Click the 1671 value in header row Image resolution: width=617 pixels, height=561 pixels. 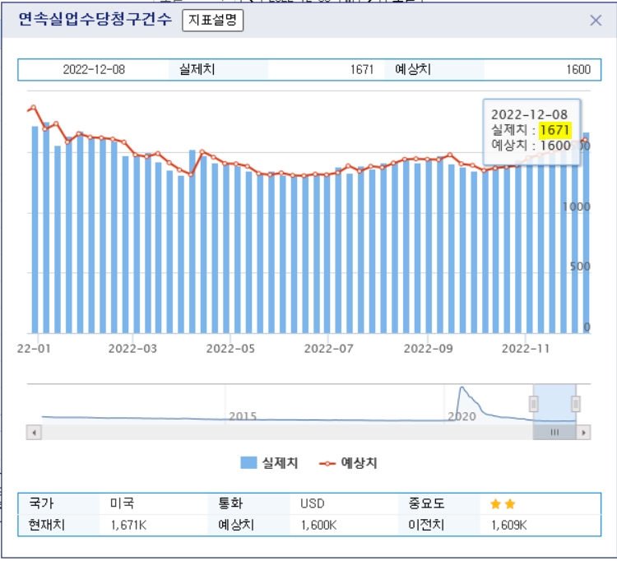point(362,70)
